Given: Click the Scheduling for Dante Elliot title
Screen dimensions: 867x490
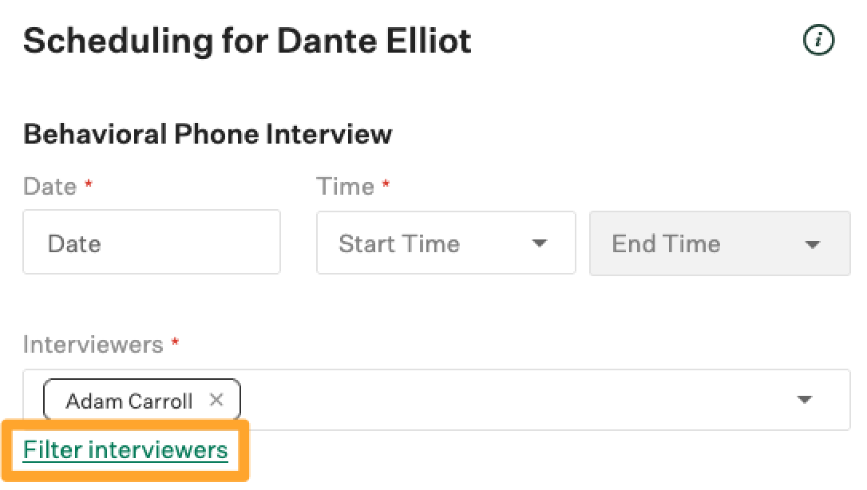Looking at the screenshot, I should click(x=247, y=41).
